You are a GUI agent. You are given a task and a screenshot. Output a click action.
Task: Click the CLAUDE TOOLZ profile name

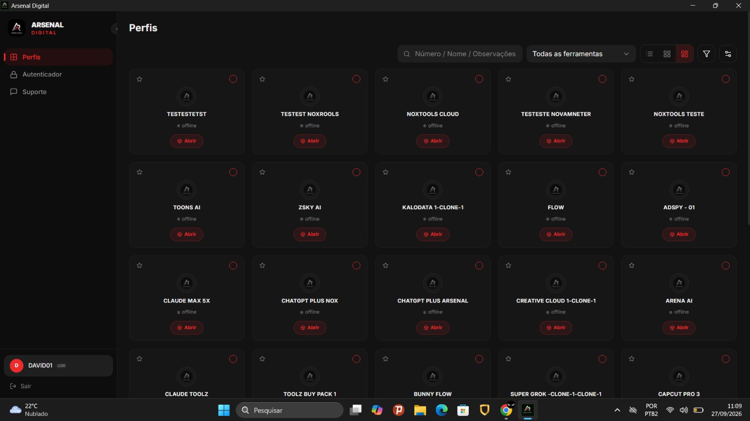click(187, 394)
